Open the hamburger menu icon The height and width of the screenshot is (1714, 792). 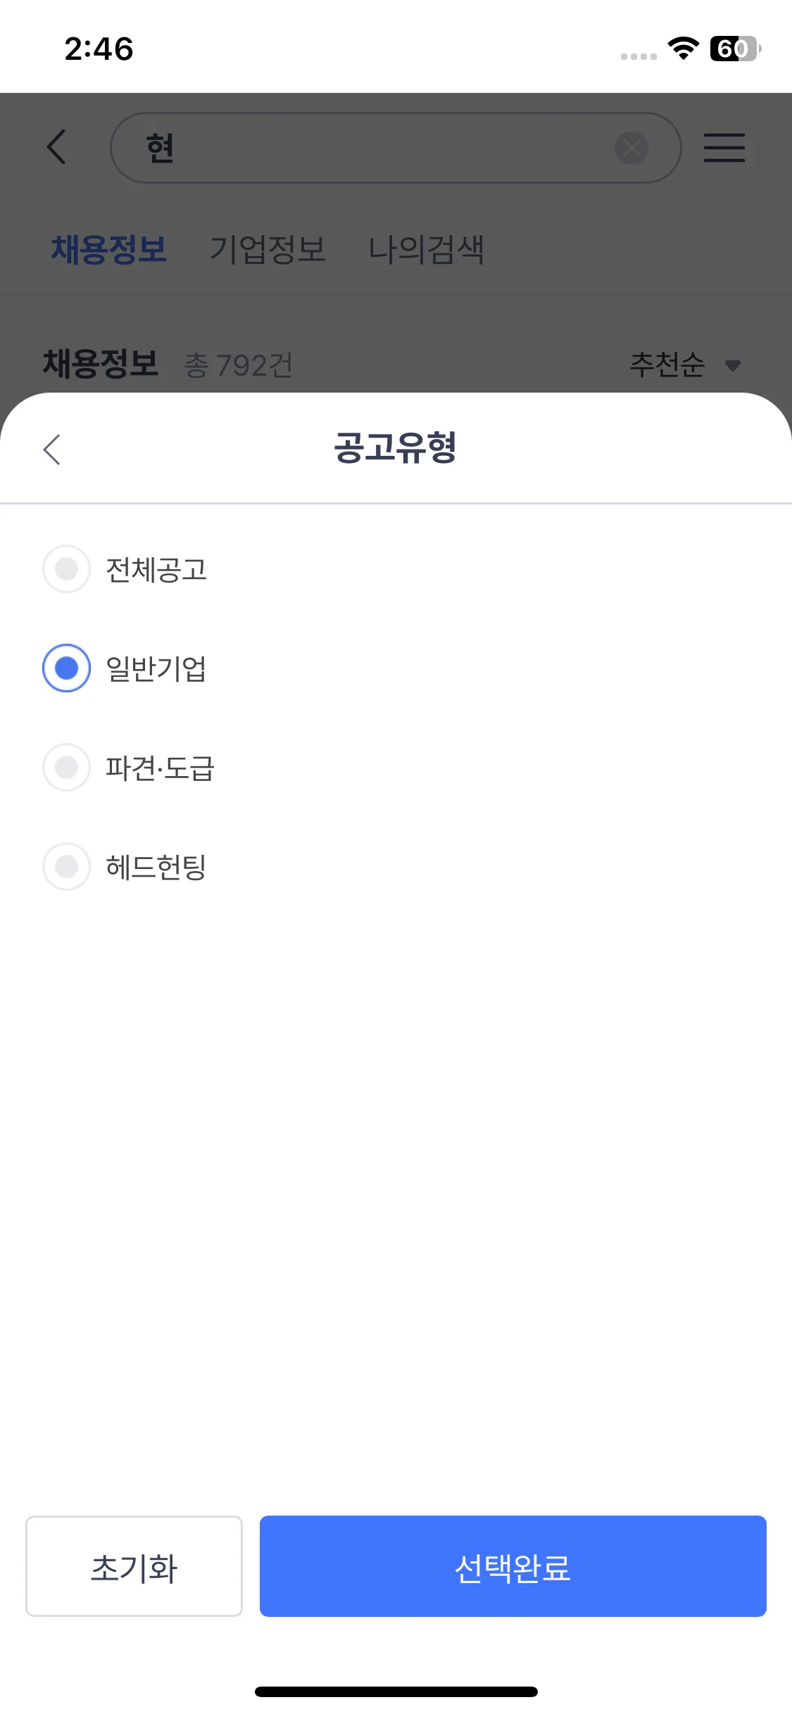(x=724, y=148)
